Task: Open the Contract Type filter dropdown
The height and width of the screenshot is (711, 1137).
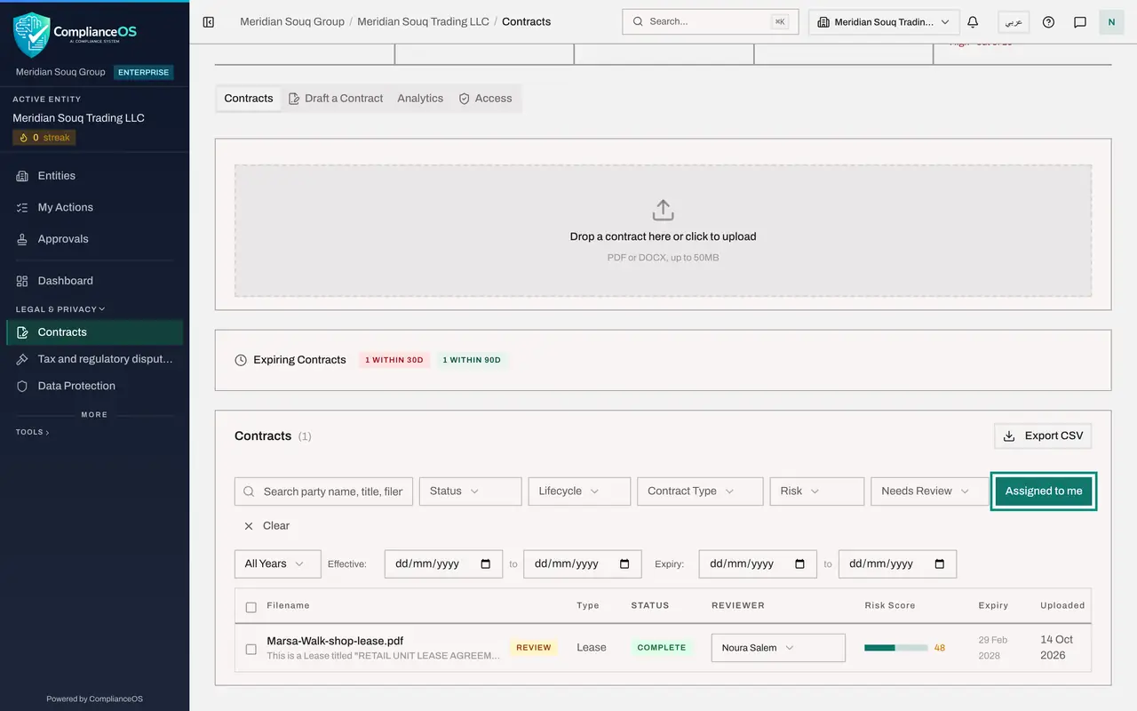Action: click(700, 491)
